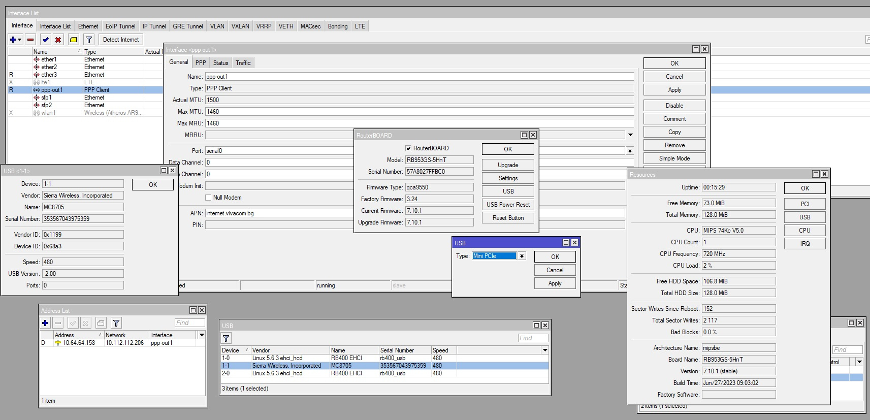Toggle the RouterBOARD checkbox

point(408,148)
